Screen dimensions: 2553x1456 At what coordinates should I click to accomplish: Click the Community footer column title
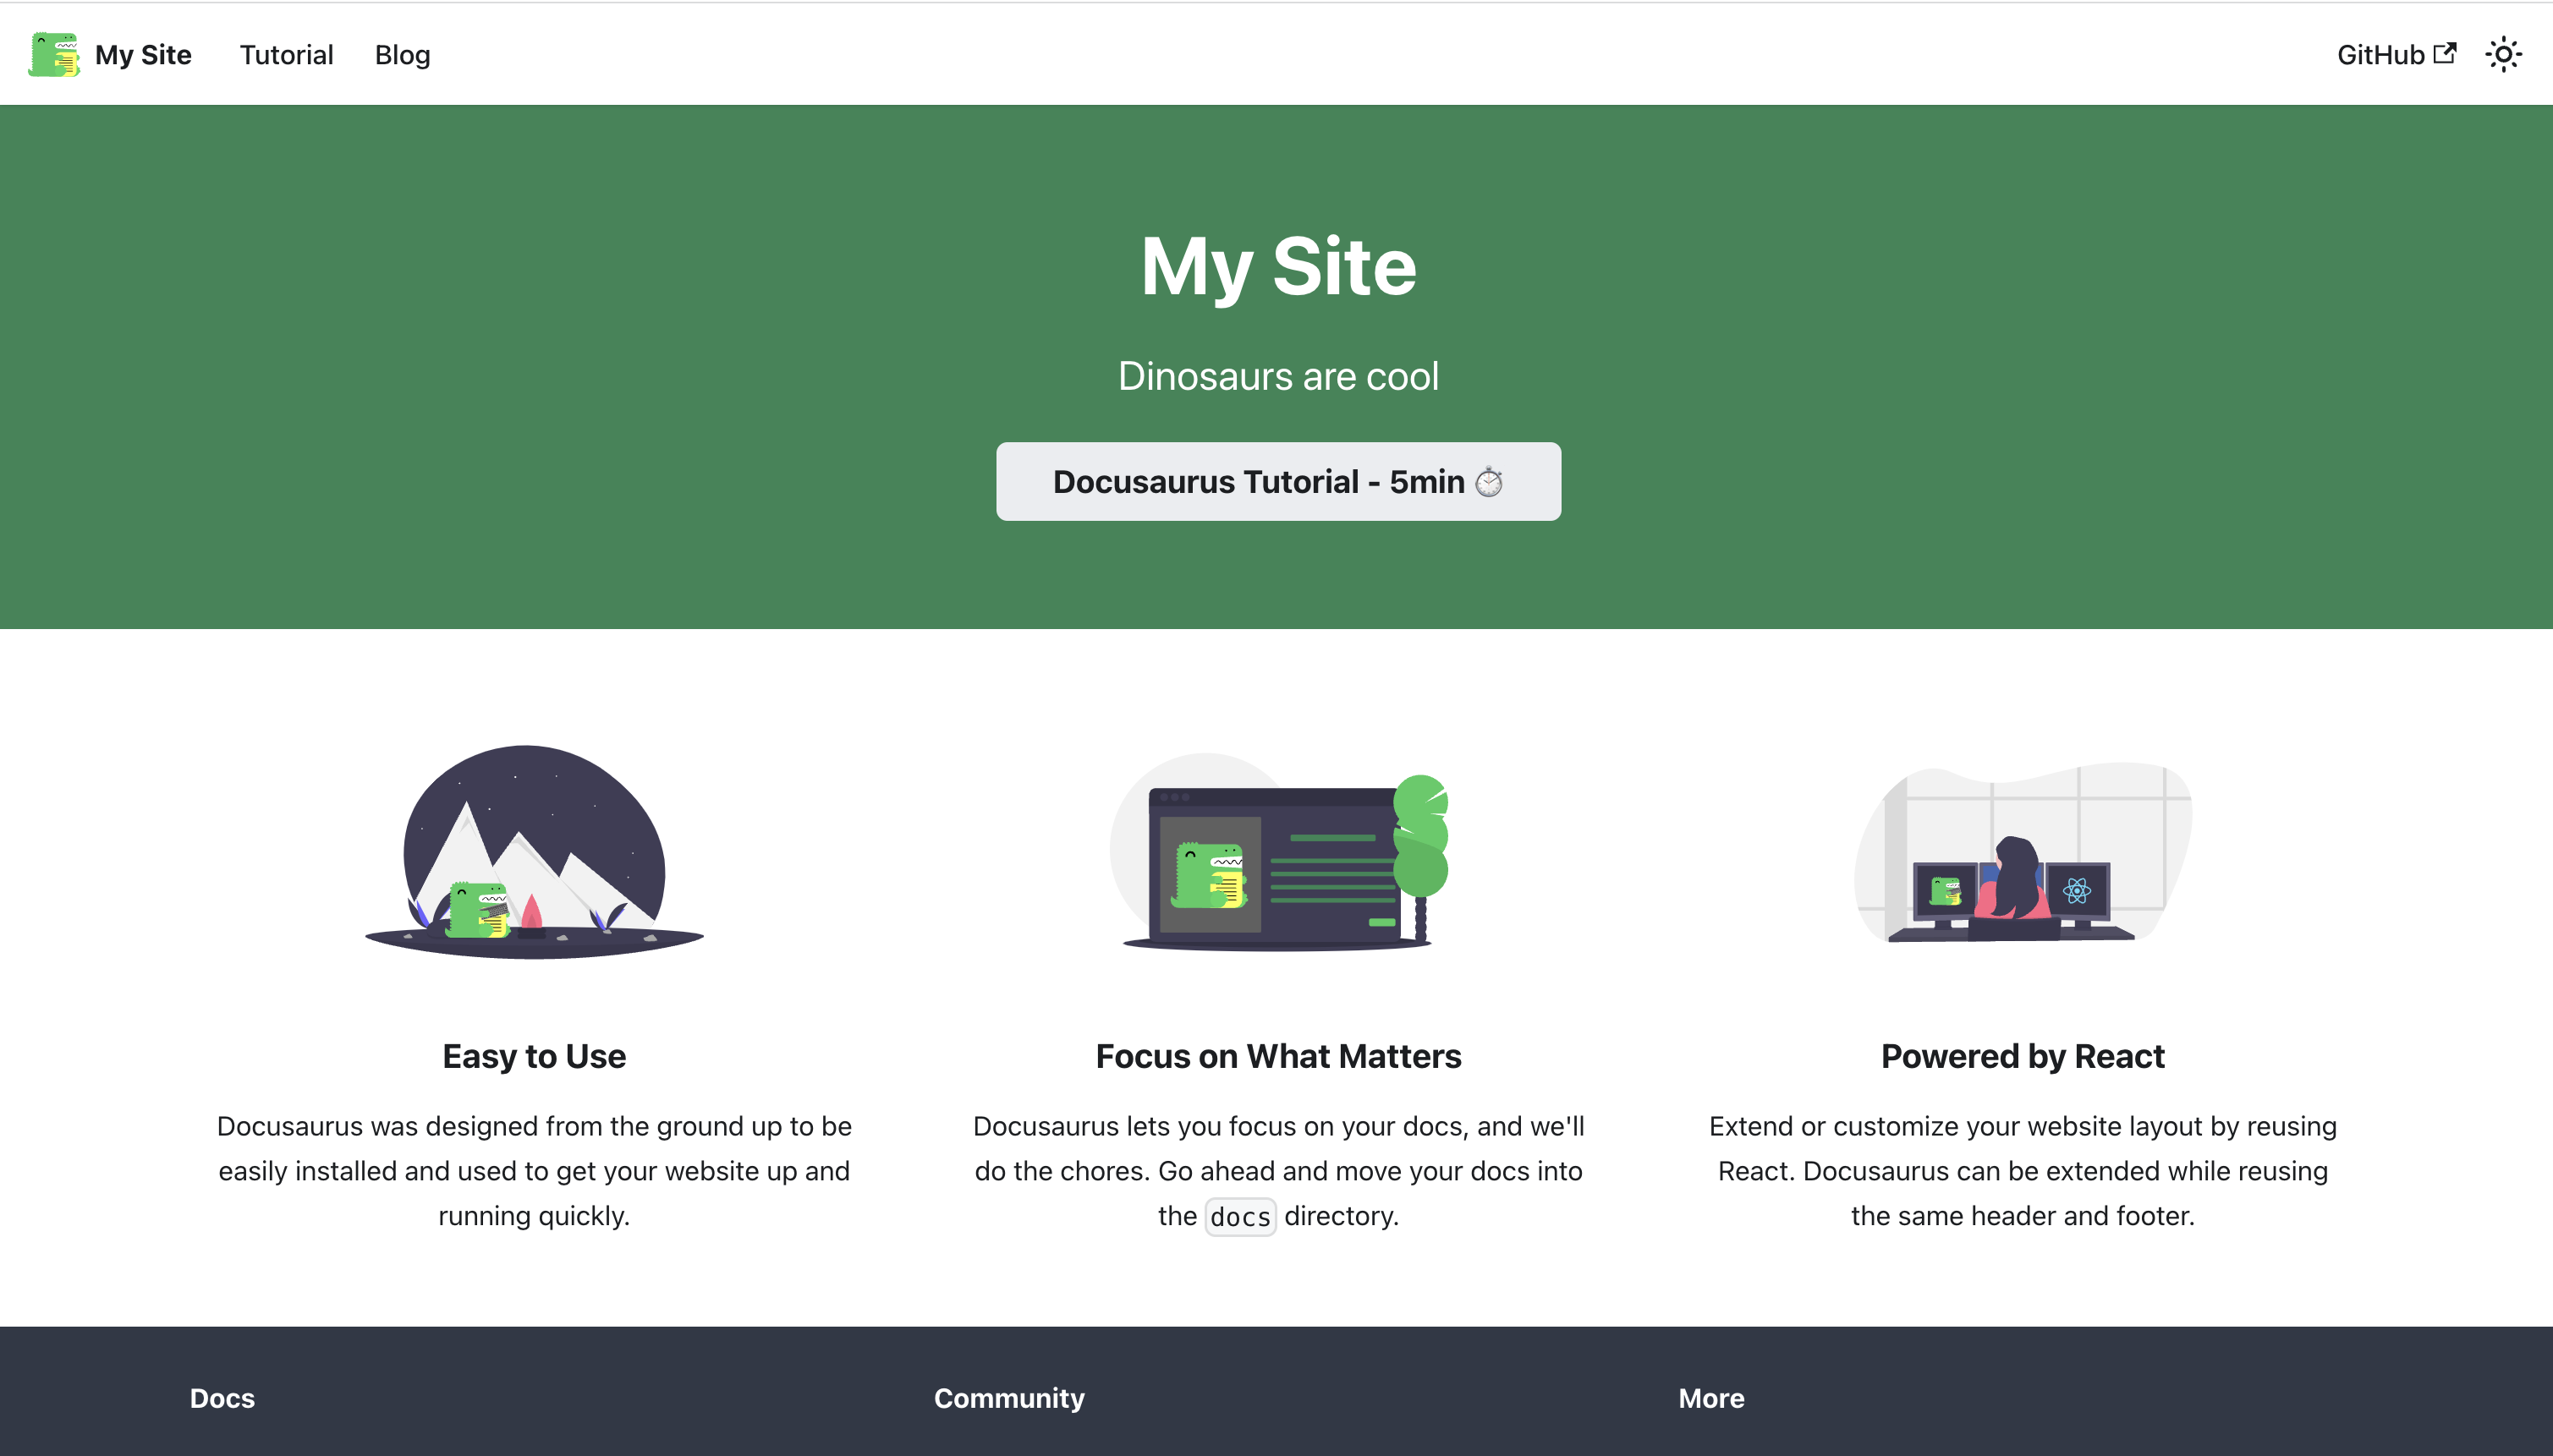(1009, 1398)
